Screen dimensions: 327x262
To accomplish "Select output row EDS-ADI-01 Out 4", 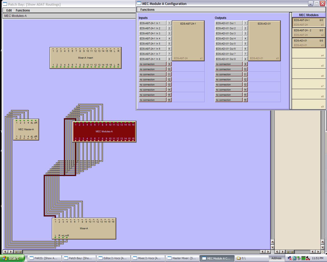I will point(229,38).
